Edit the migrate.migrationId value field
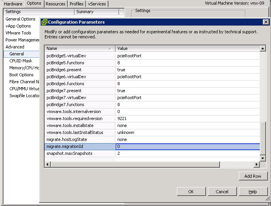Image resolution: width=271 pixels, height=206 pixels. (188, 146)
